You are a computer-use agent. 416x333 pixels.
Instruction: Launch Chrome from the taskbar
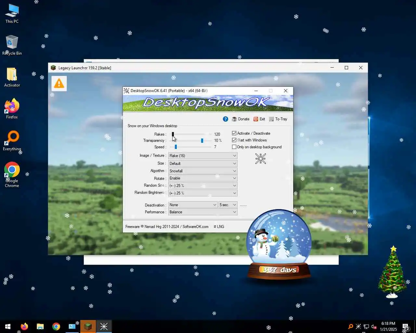56,326
